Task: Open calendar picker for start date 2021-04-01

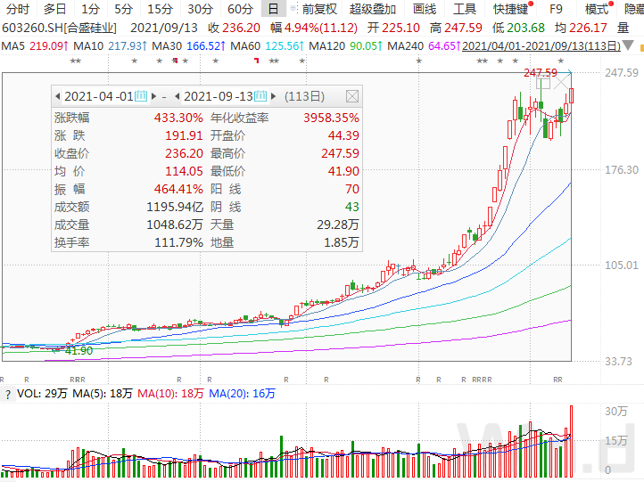Action: tap(141, 96)
